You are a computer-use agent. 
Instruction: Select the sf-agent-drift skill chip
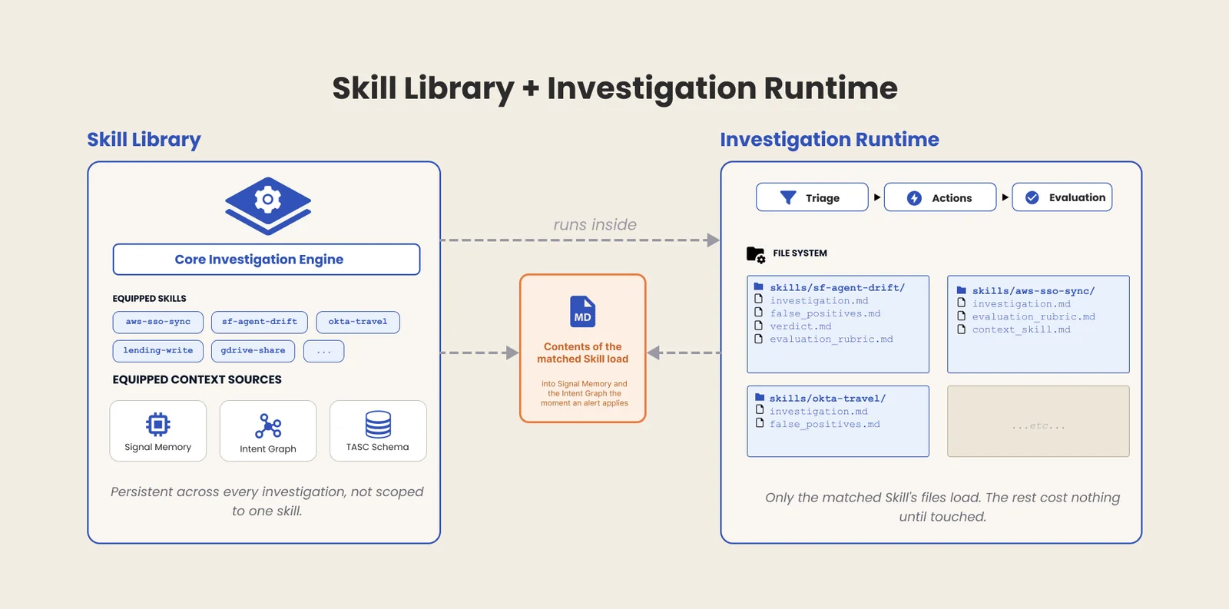(x=260, y=322)
